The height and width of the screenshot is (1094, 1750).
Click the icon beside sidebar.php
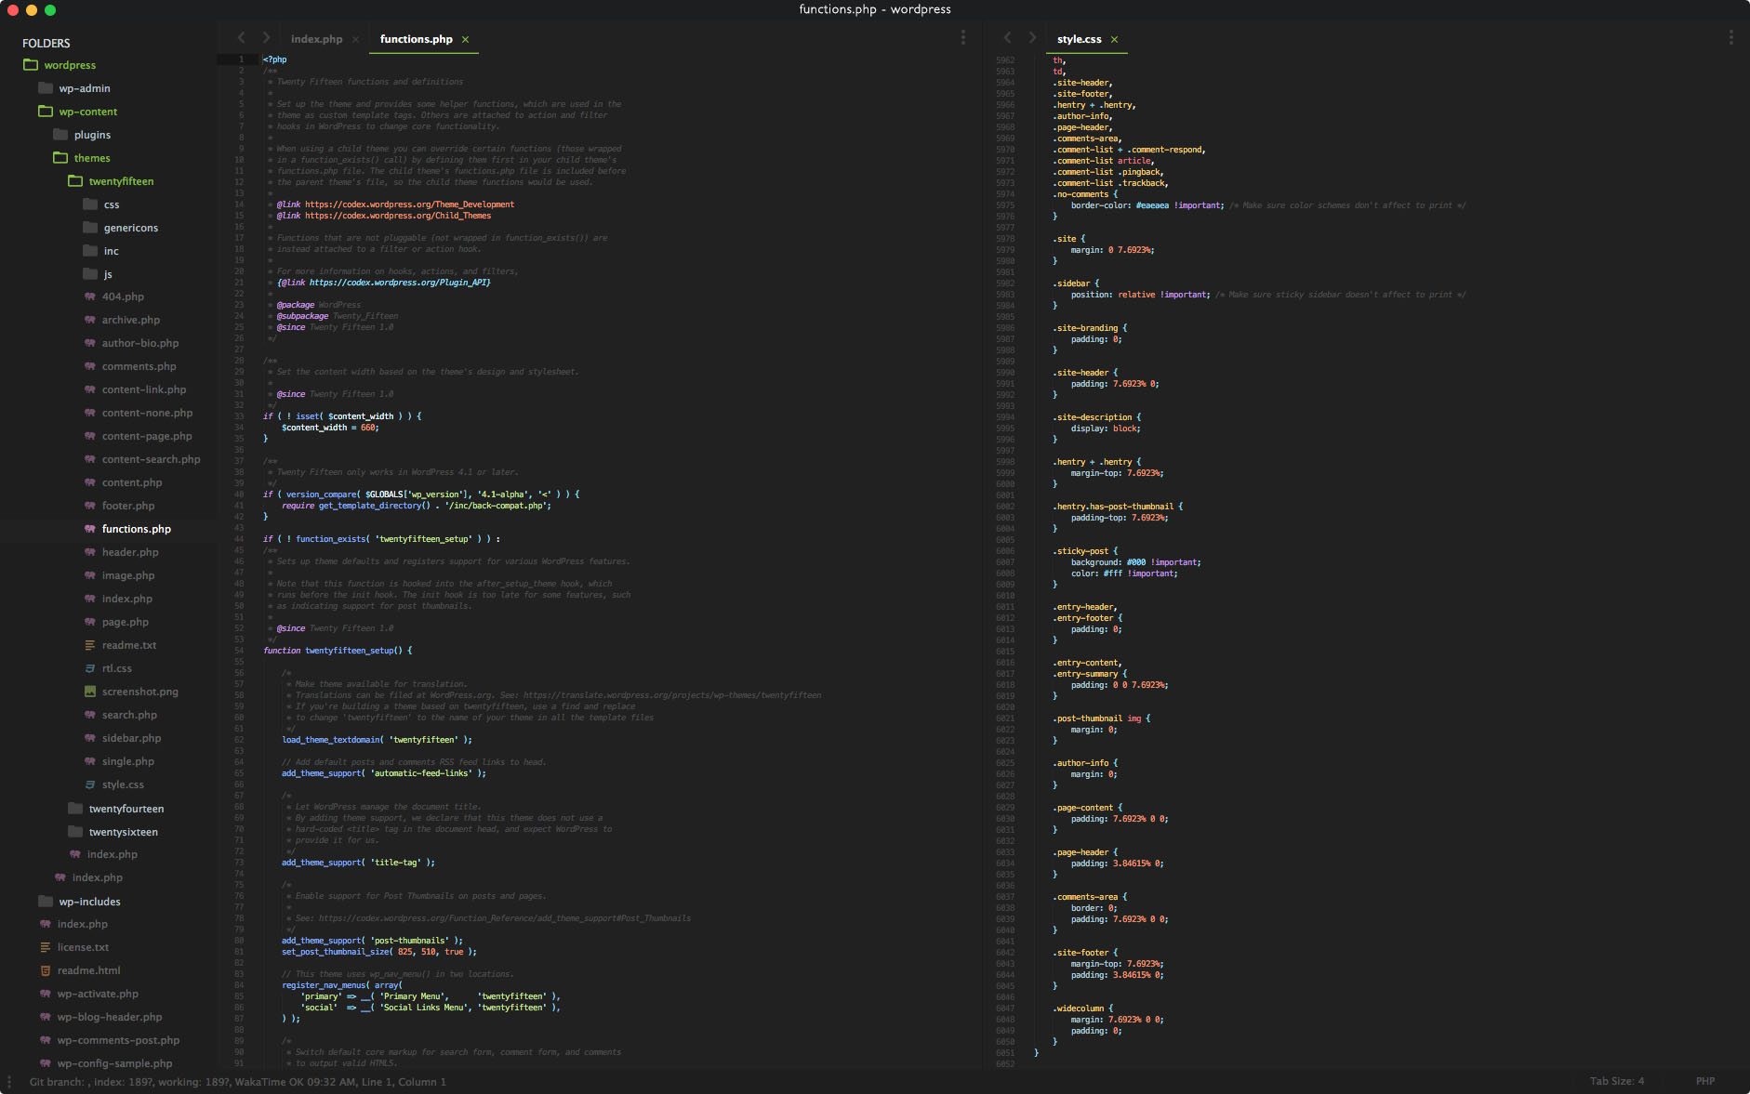click(x=90, y=738)
